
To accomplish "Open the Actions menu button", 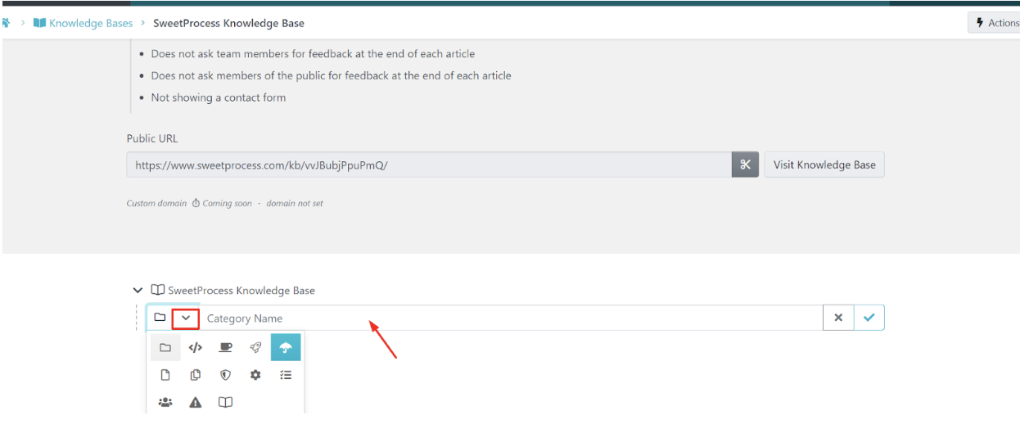I will point(995,23).
